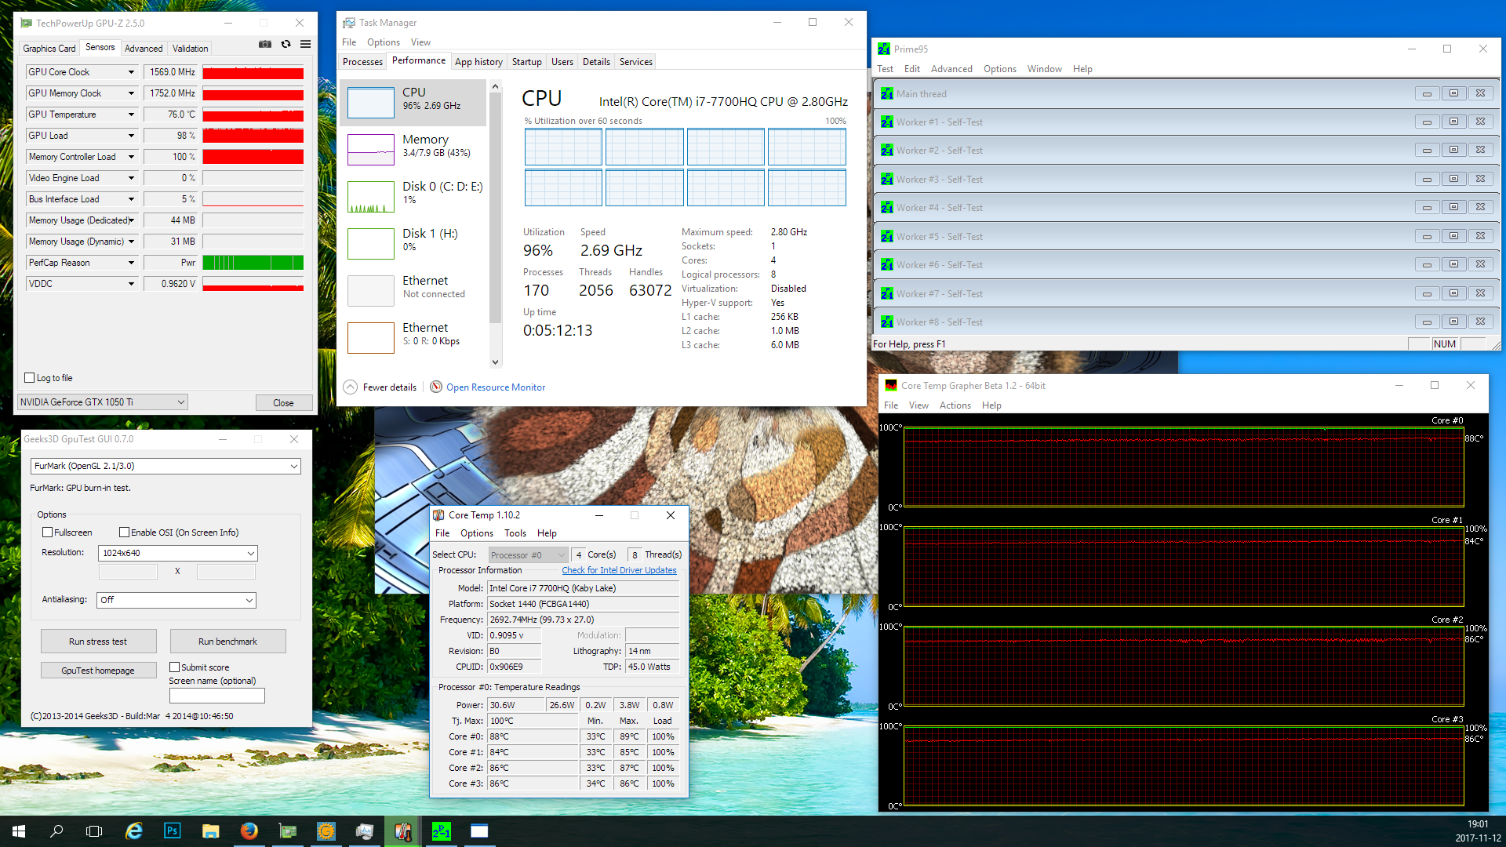Image resolution: width=1506 pixels, height=847 pixels.
Task: Launch Internet Explorer from taskbar
Action: pos(134,831)
